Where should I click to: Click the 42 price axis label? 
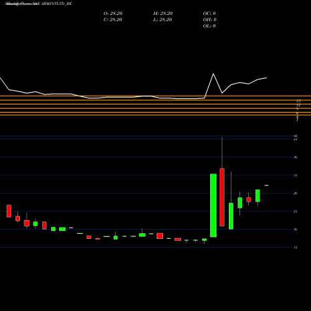click(295, 136)
